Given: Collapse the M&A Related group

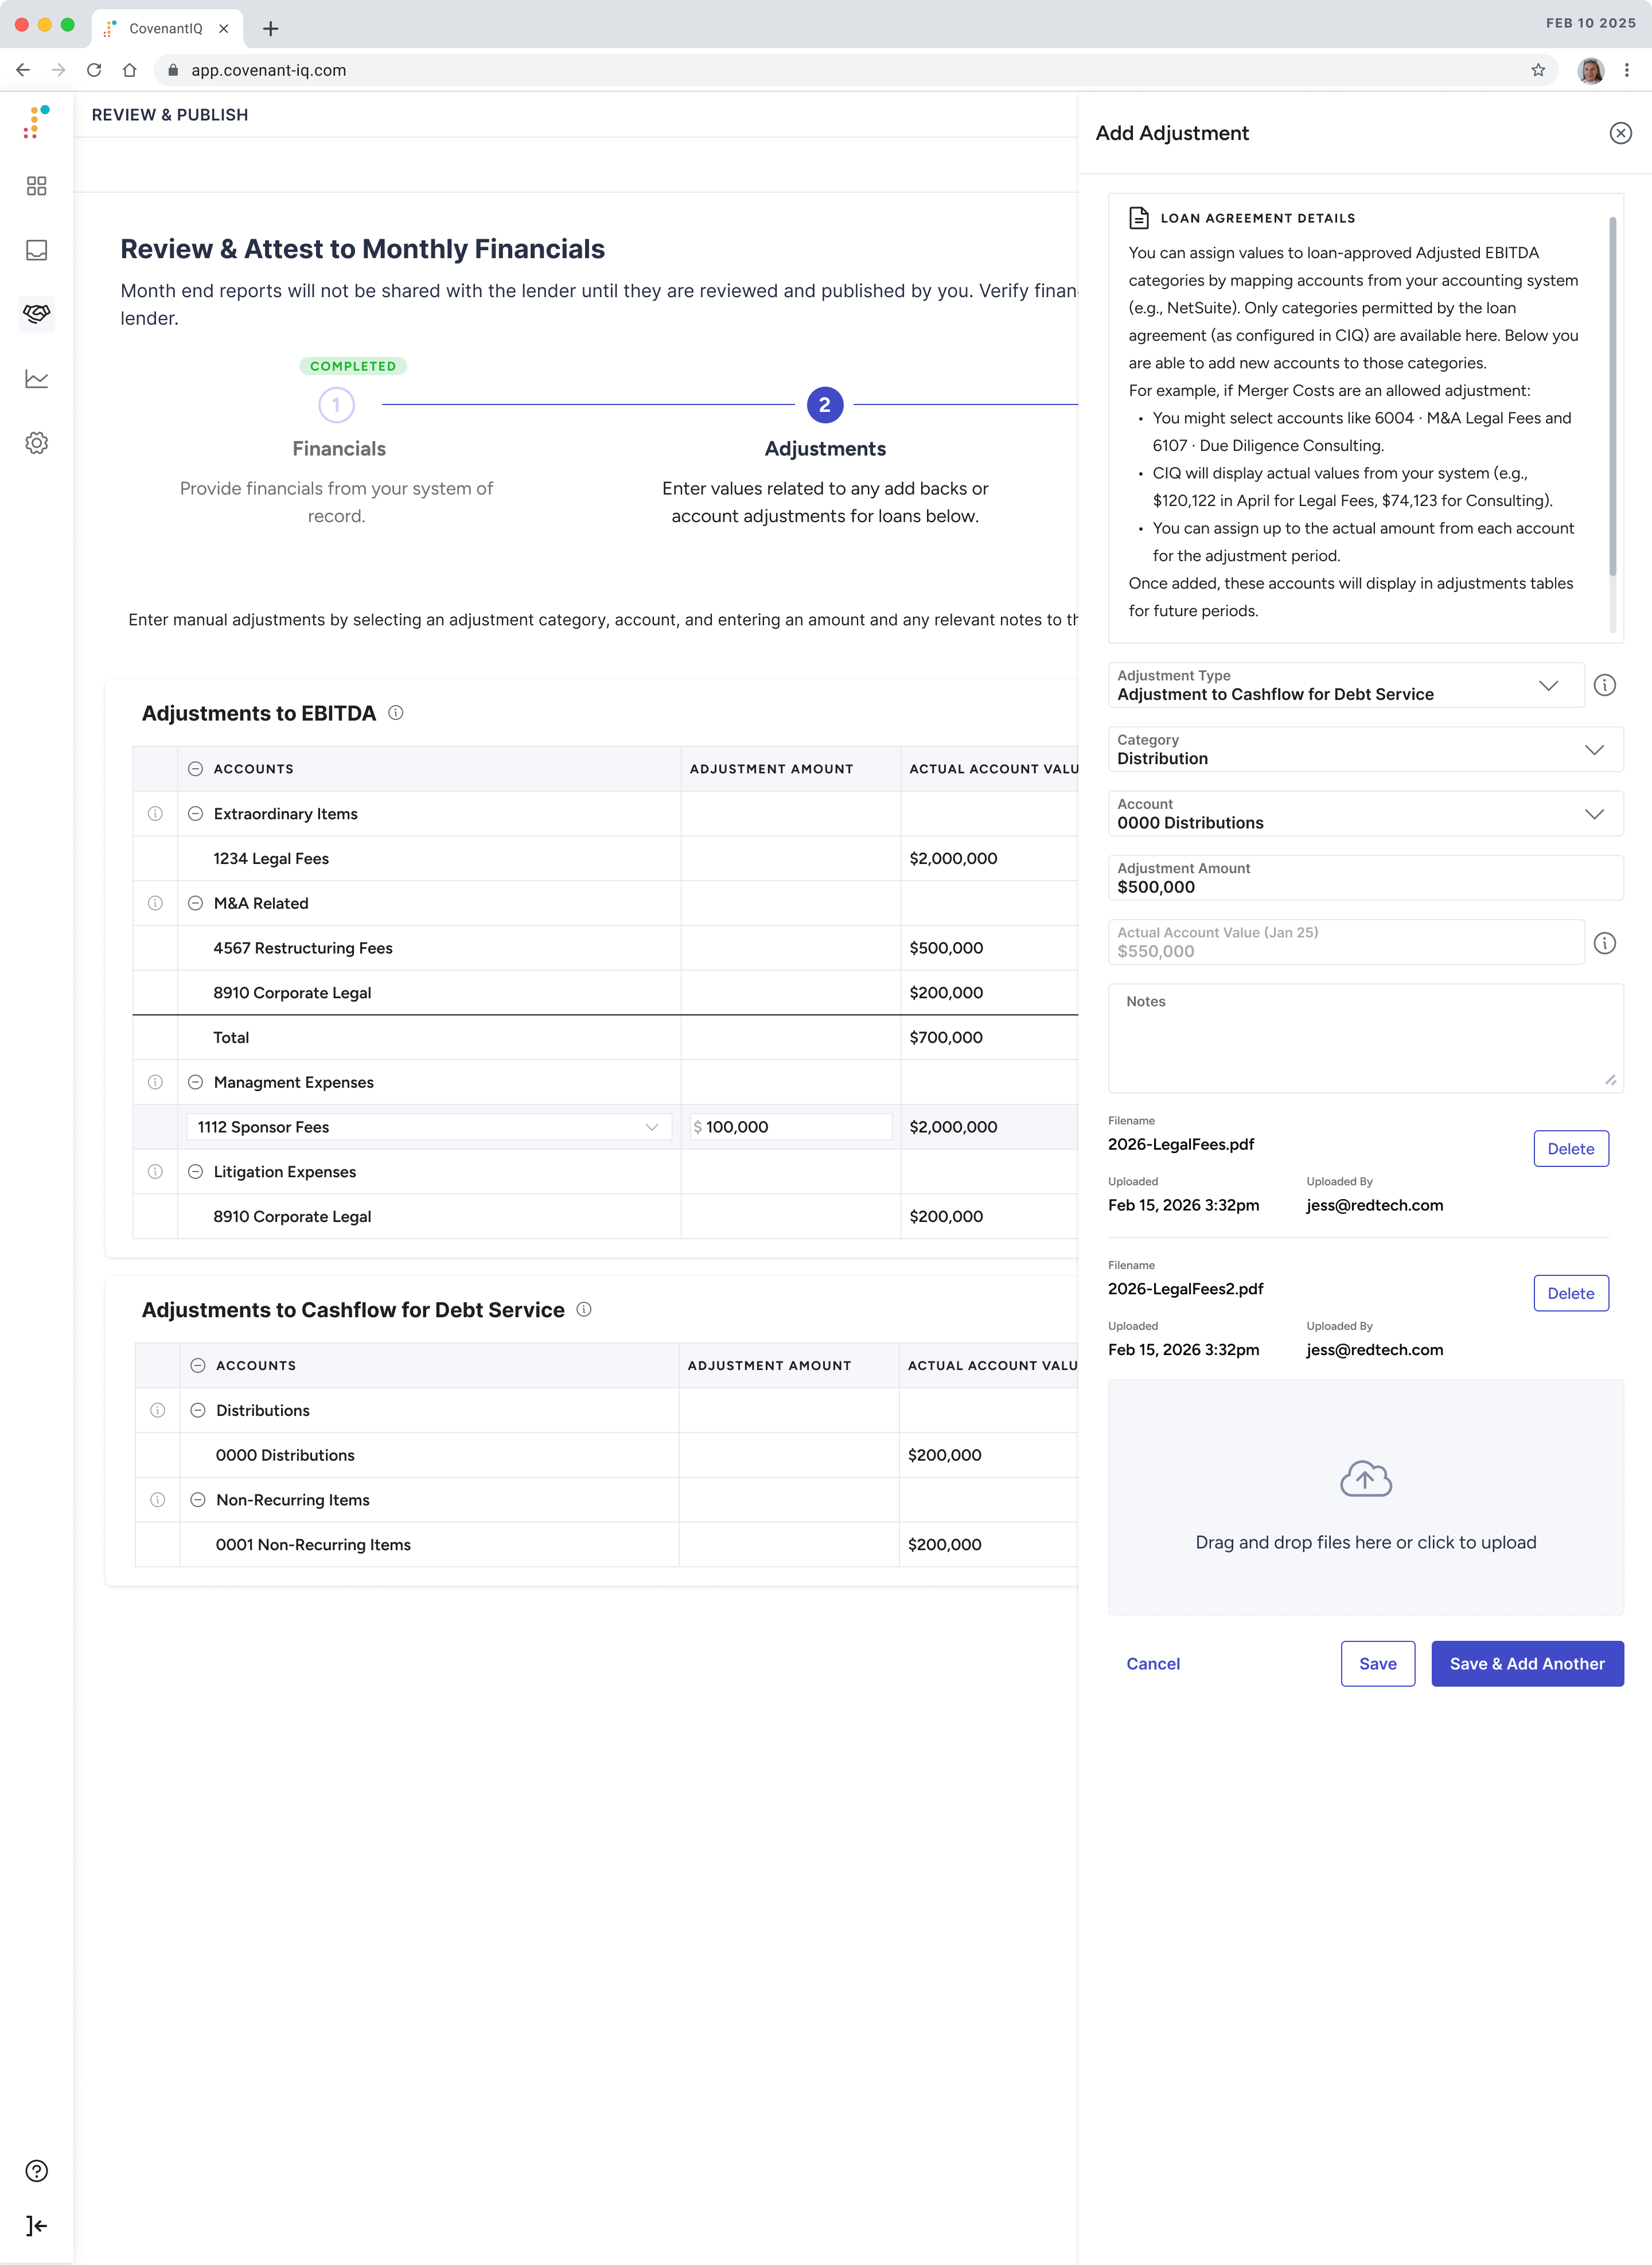Looking at the screenshot, I should click(196, 902).
